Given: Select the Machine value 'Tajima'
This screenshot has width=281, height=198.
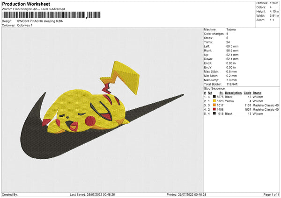Looking at the screenshot, I should point(231,29).
